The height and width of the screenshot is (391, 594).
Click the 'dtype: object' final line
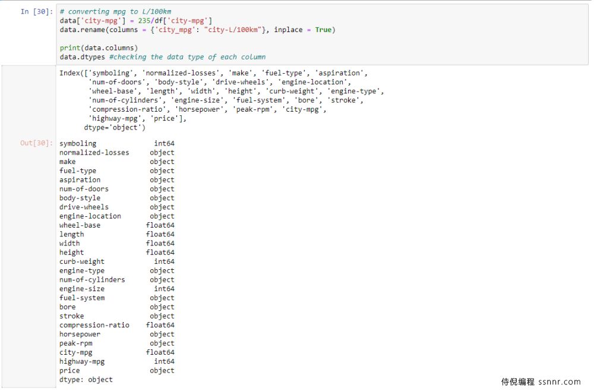pyautogui.click(x=86, y=380)
